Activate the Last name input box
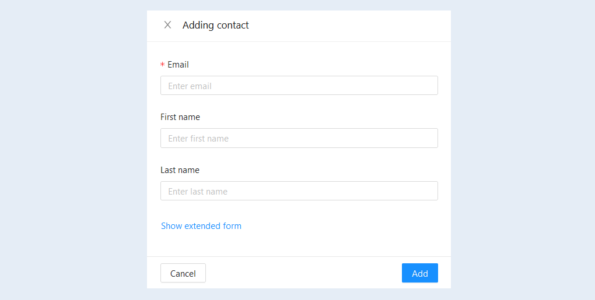Image resolution: width=595 pixels, height=300 pixels. pos(299,191)
